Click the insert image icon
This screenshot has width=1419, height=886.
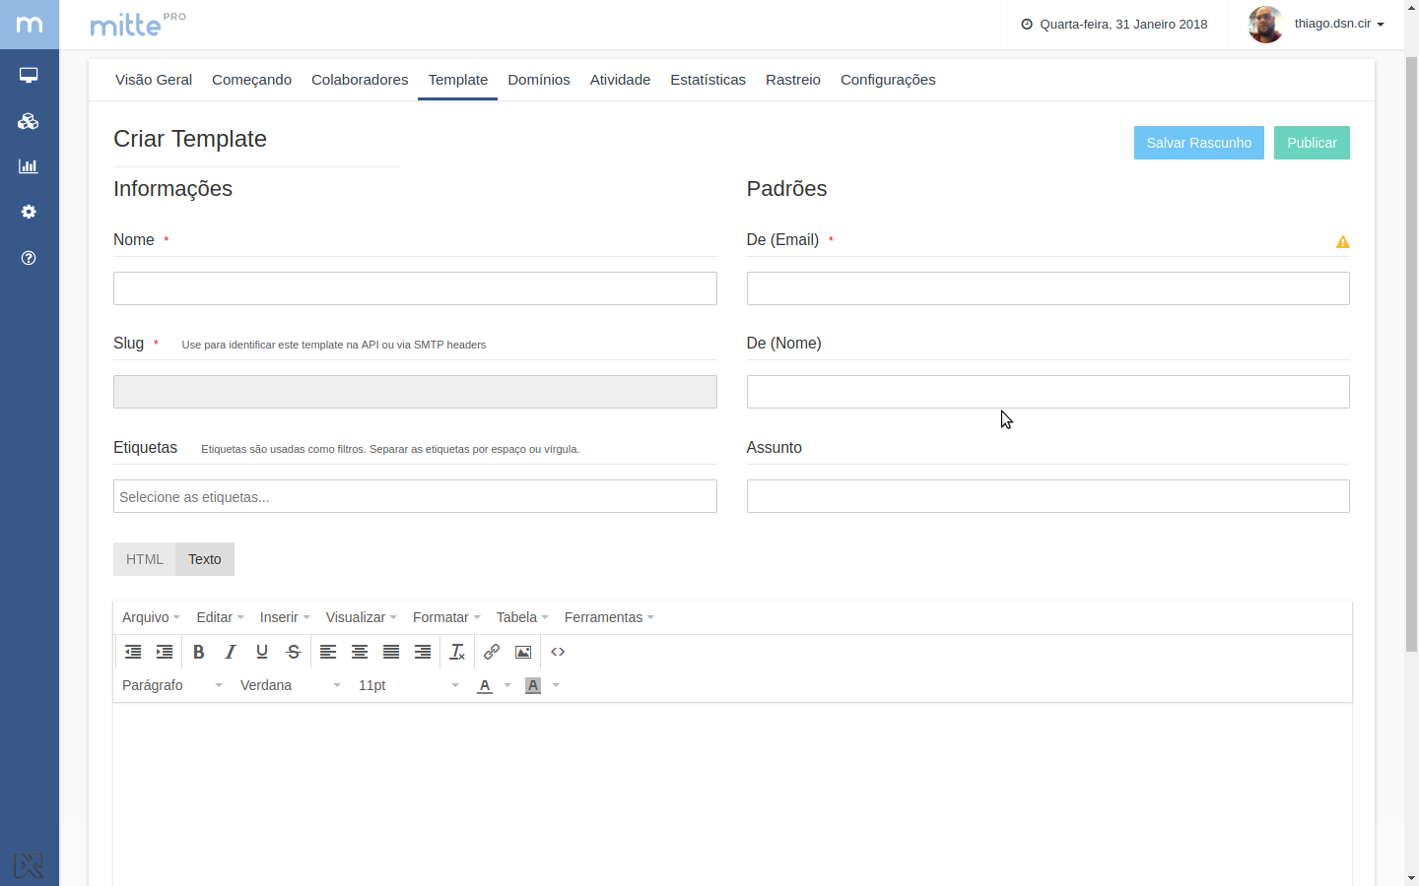[523, 652]
